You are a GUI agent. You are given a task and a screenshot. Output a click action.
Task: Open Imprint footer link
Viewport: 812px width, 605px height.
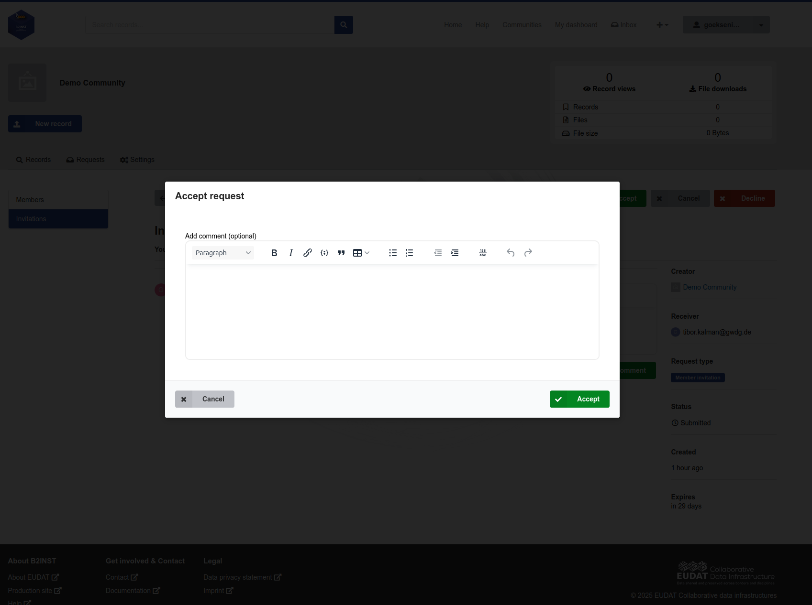coord(218,591)
